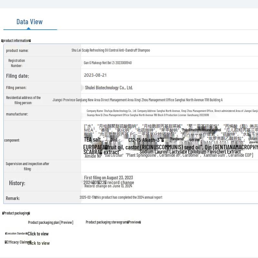258x258 pixels.
Task: Click the Jiangxi Province residential address text
Action: tap(137, 100)
